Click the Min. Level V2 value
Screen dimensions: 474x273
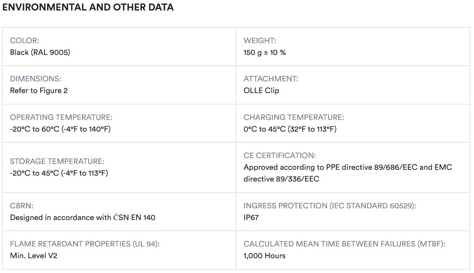click(x=34, y=255)
